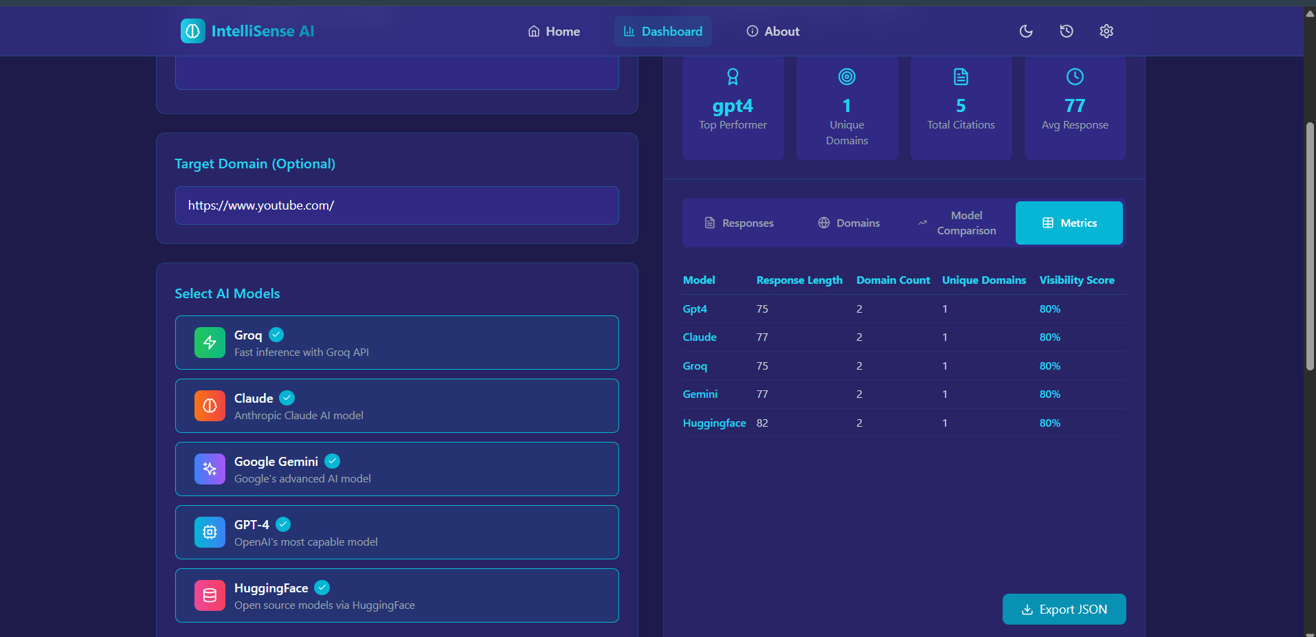Open settings gear icon in navbar
Screen dimensions: 1316x637
click(1106, 31)
